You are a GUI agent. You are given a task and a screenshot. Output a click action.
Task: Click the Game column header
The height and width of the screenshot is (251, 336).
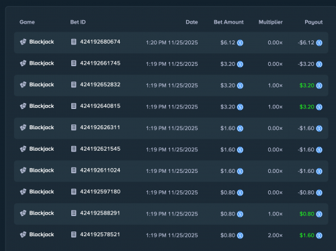[27, 22]
